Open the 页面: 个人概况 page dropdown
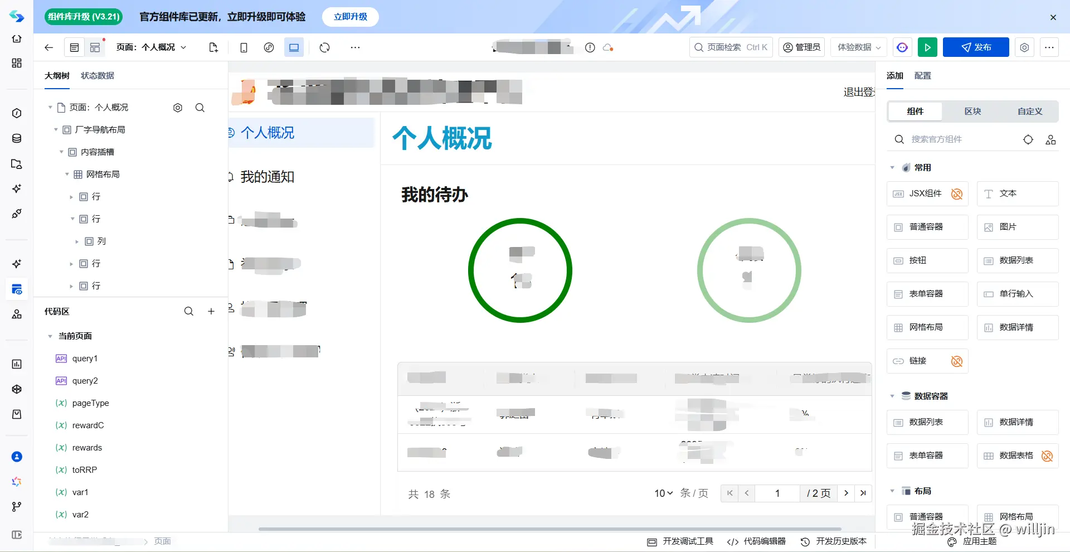This screenshot has width=1070, height=552. coord(152,47)
